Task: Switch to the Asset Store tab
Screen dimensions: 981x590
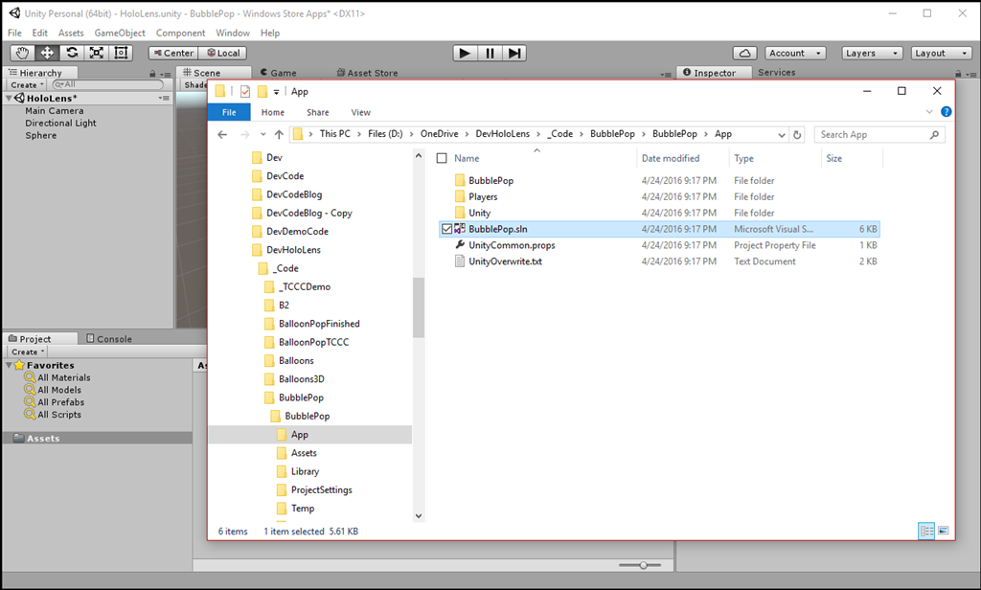Action: (x=367, y=73)
